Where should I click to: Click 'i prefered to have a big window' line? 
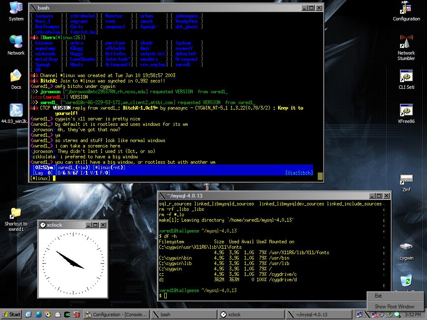click(99, 157)
